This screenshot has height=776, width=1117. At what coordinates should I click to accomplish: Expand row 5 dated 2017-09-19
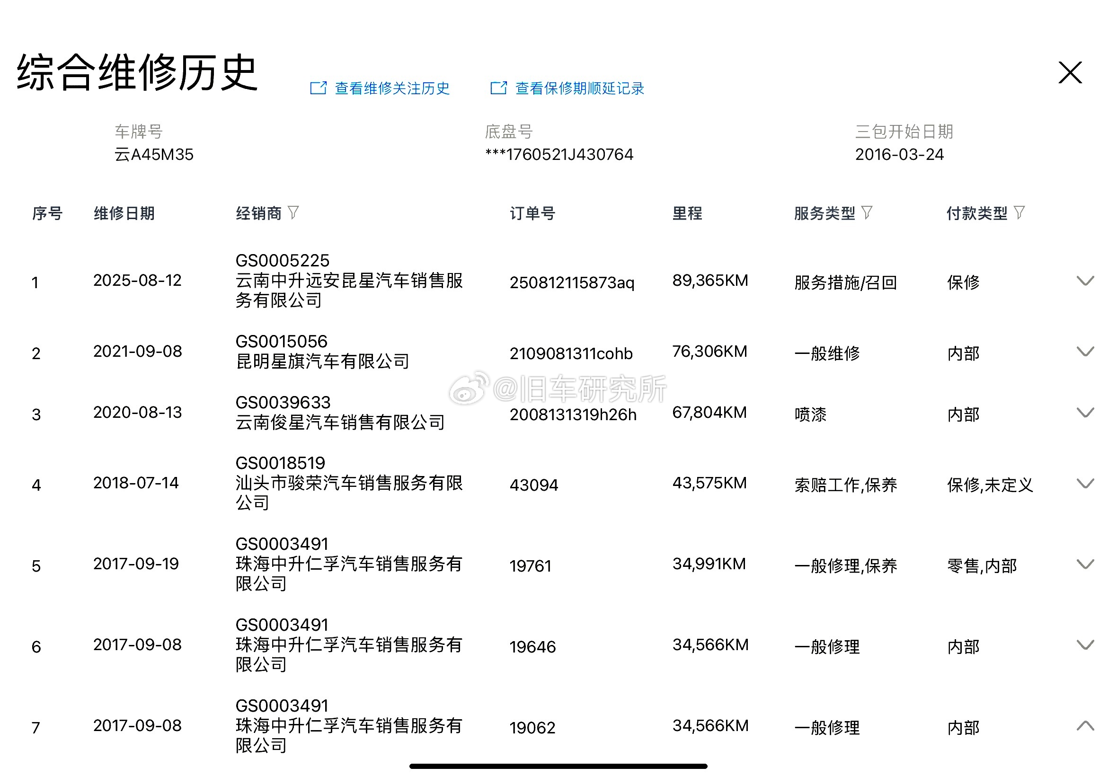1085,564
